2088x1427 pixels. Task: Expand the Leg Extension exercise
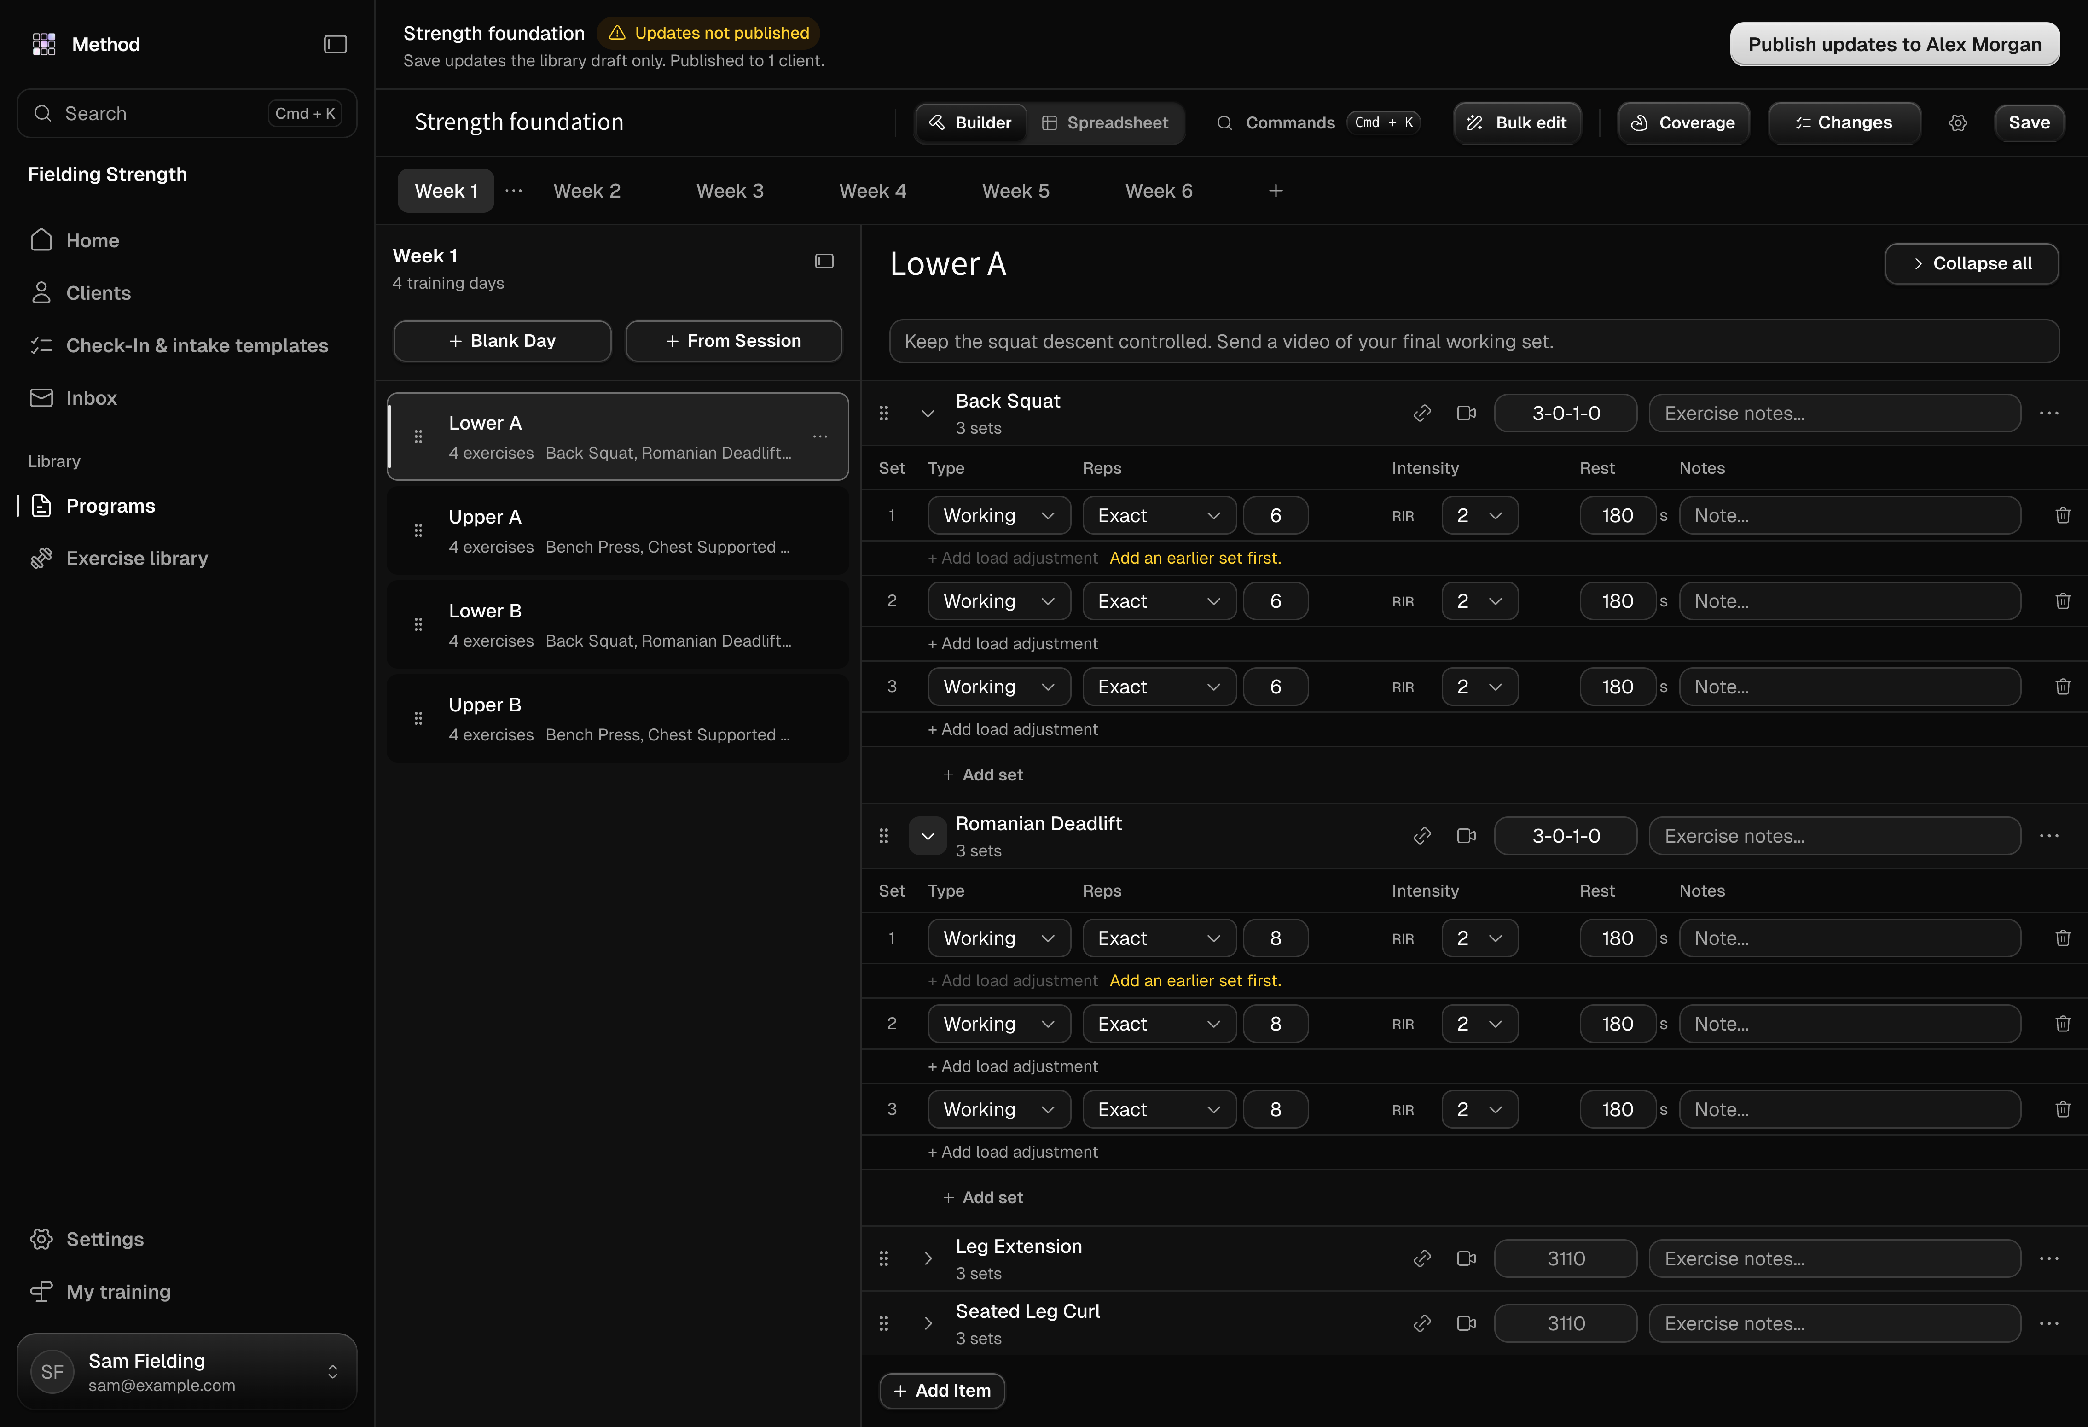coord(927,1258)
